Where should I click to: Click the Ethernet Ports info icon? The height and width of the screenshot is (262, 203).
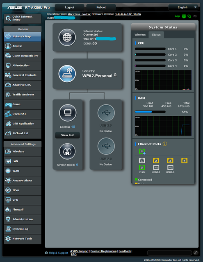(165, 144)
